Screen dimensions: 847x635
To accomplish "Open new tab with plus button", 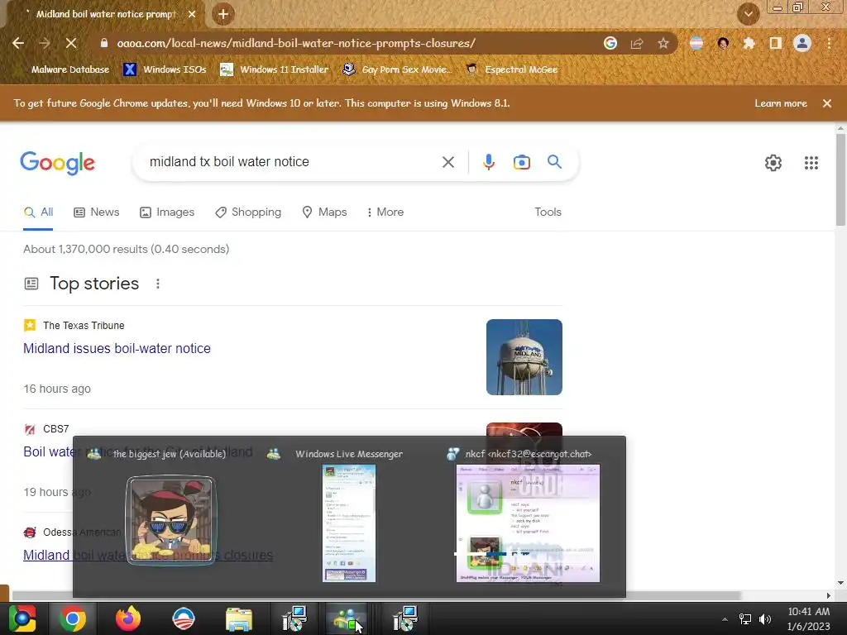I will coord(223,15).
